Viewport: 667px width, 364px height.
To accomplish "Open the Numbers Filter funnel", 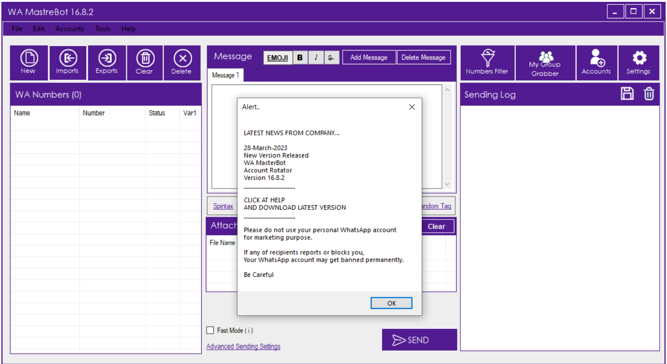I will pyautogui.click(x=487, y=63).
